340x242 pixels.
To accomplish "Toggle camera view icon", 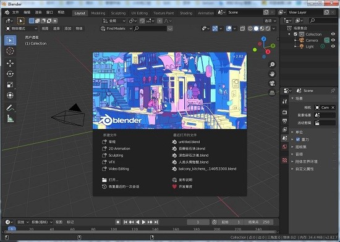I will [x=272, y=83].
